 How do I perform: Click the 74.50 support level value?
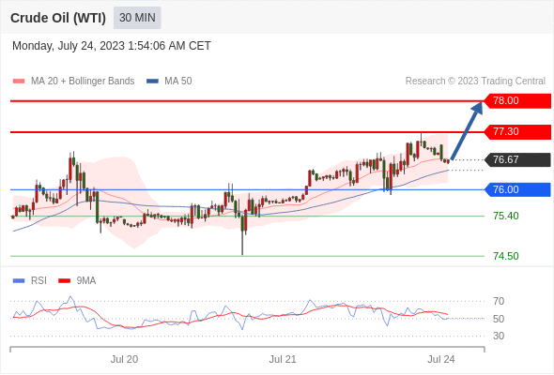505,256
